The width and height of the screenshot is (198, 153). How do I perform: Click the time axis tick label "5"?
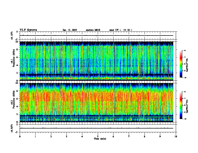tap(98, 136)
